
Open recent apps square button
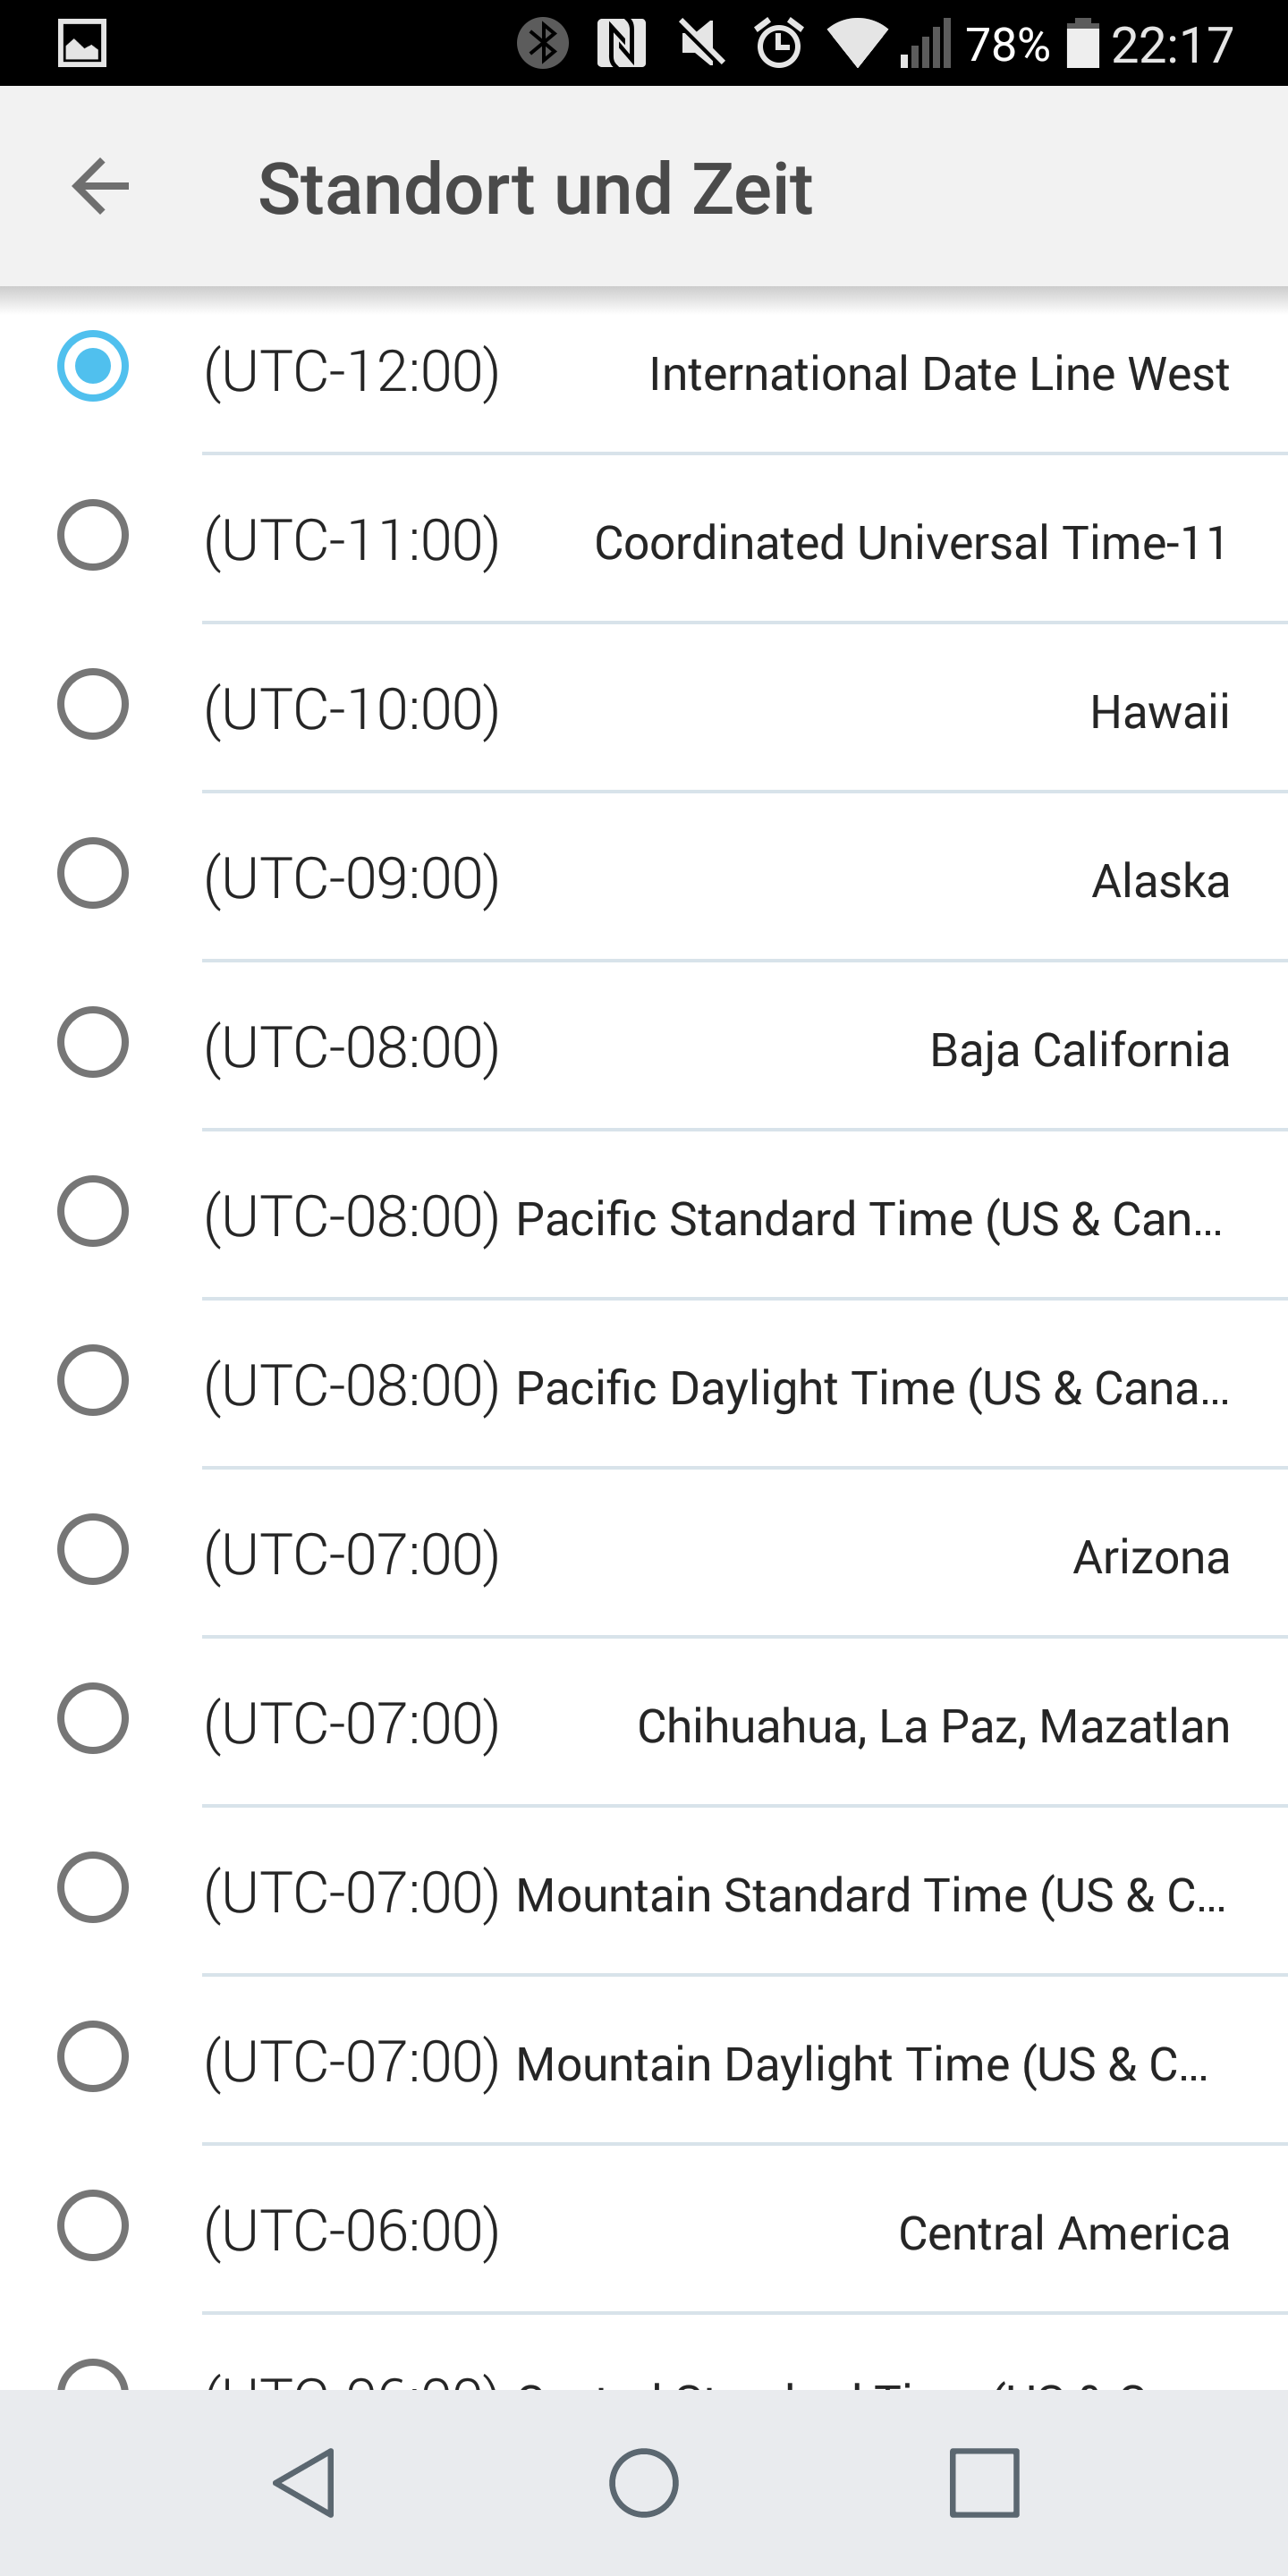point(984,2482)
